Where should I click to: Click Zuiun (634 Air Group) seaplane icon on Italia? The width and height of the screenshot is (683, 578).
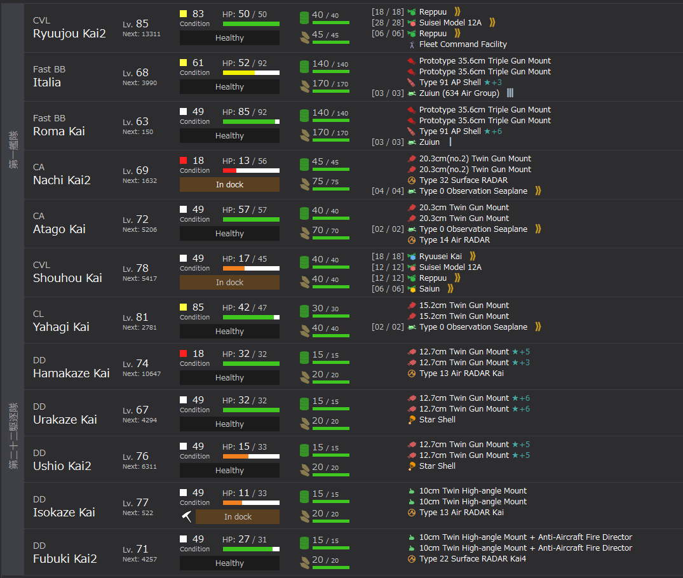tap(412, 93)
